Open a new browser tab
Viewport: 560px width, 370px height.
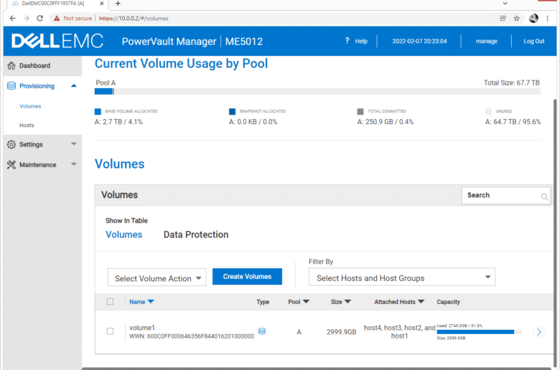tap(118, 4)
